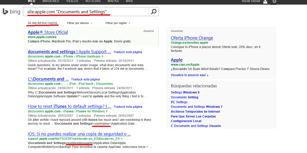This screenshot has height=153, width=307.
Task: Expand the Filtrar por región dropdown
Action: tap(118, 23)
